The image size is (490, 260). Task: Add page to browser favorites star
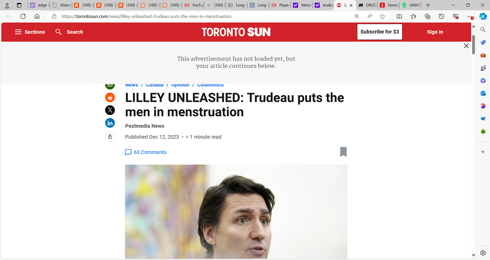pos(382,16)
